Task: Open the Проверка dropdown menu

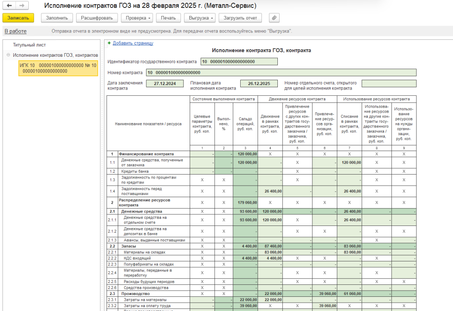Action: pyautogui.click(x=138, y=18)
